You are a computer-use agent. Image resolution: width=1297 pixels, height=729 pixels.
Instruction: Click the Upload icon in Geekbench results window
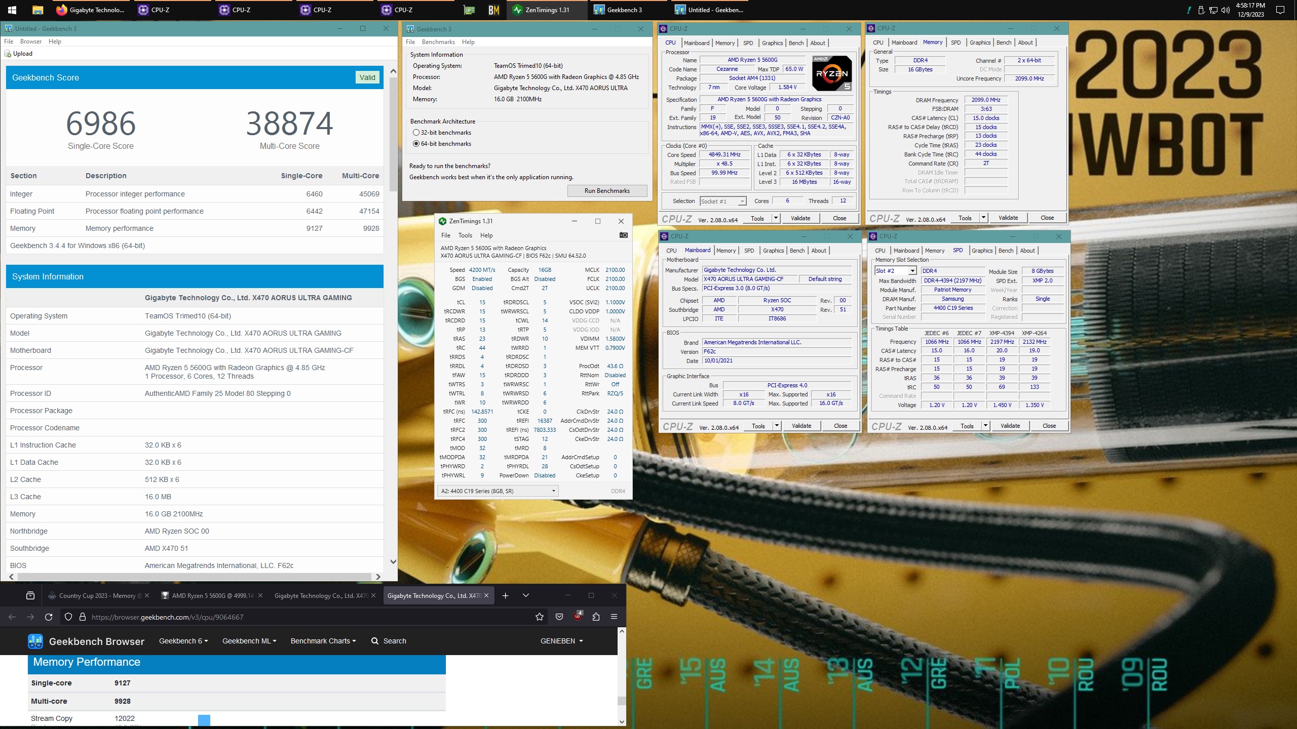click(8, 54)
